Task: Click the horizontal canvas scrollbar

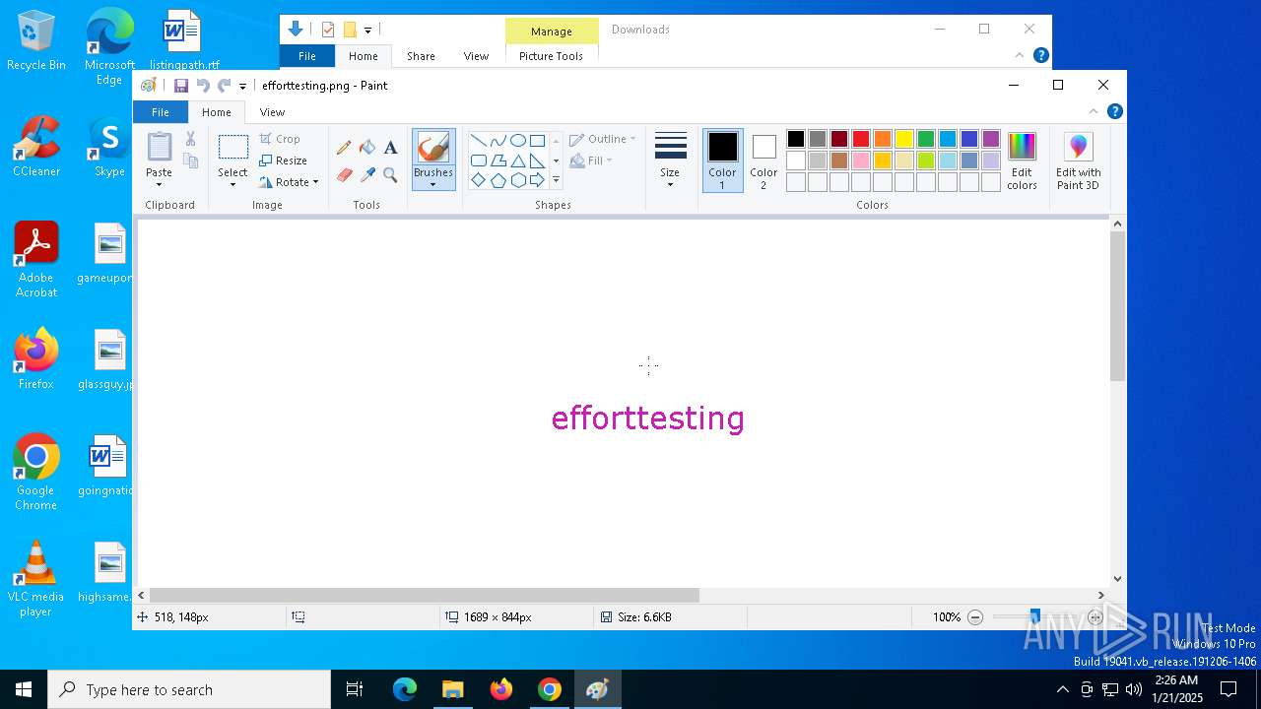Action: click(x=425, y=595)
